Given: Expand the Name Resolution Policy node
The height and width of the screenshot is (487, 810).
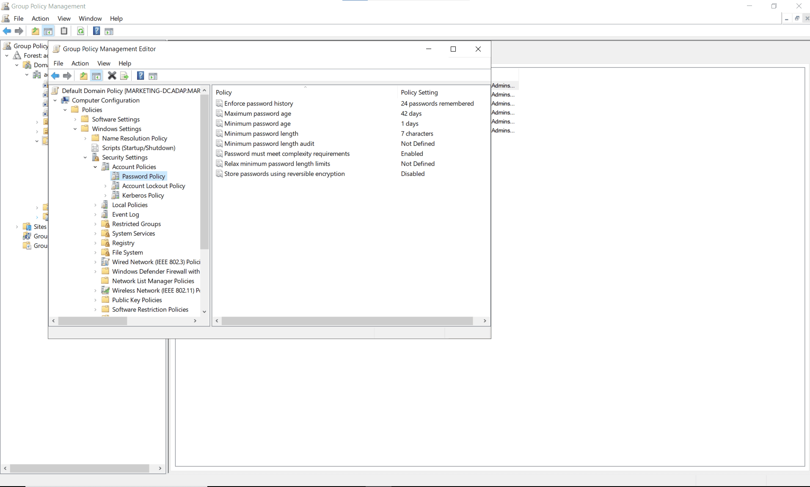Looking at the screenshot, I should click(85, 138).
